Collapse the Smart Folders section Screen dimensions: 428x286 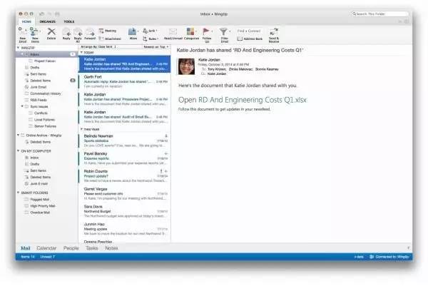19,193
